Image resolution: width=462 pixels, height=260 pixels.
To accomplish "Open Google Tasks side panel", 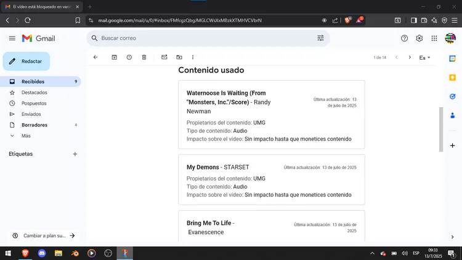I will coord(453,96).
